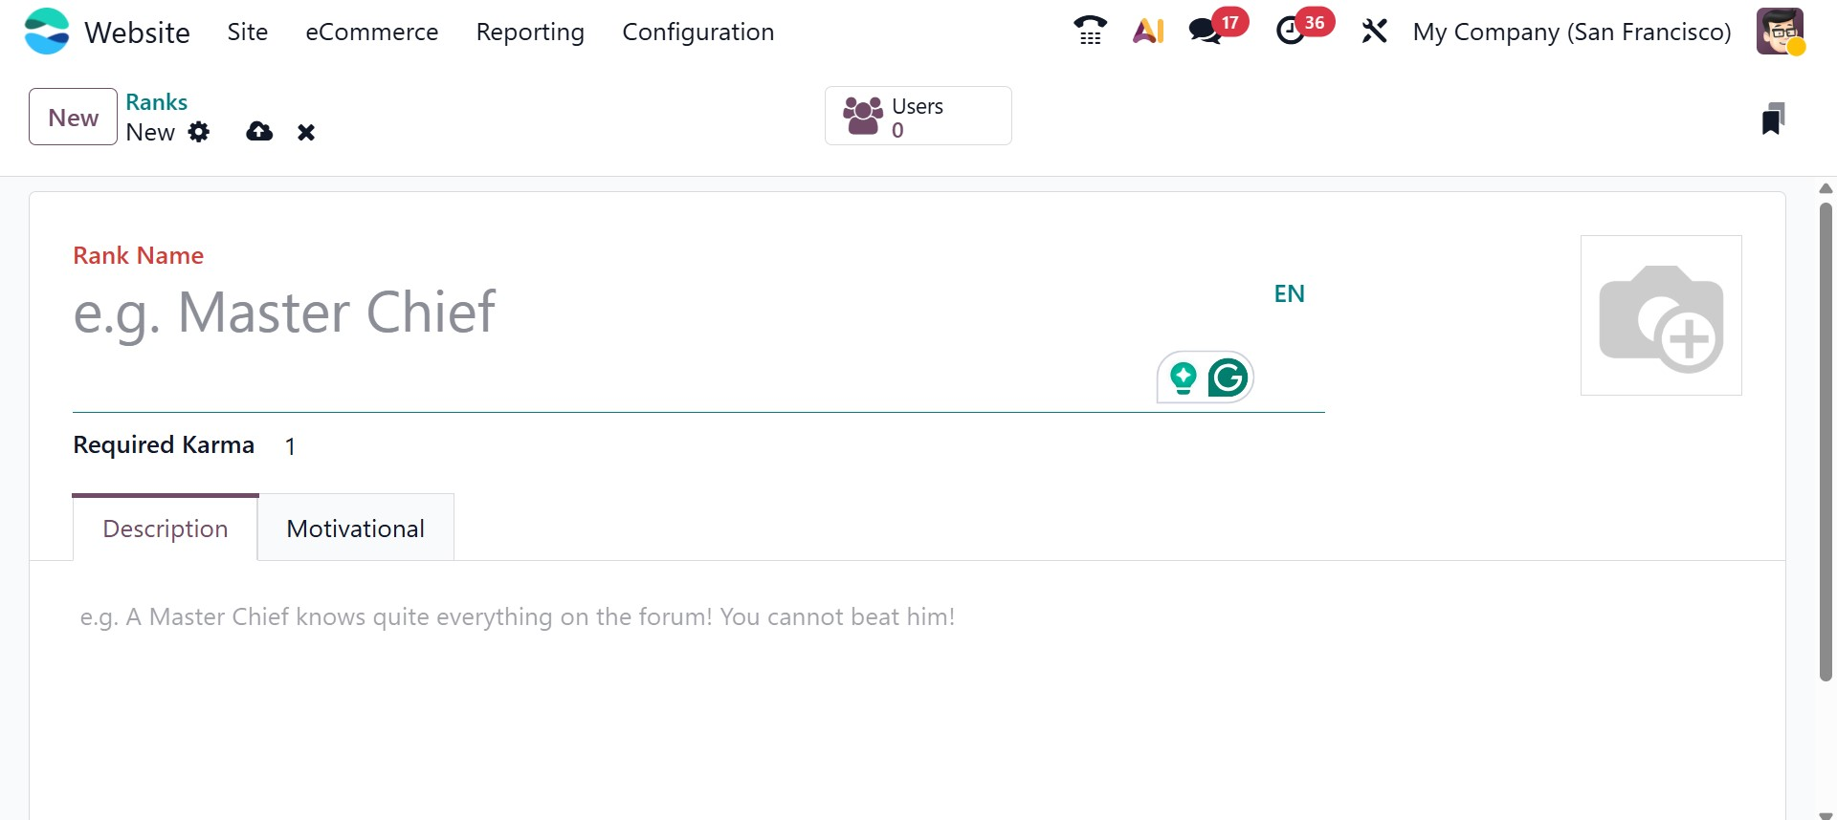
Task: Open the VoIP phone dialer icon
Action: 1090,31
